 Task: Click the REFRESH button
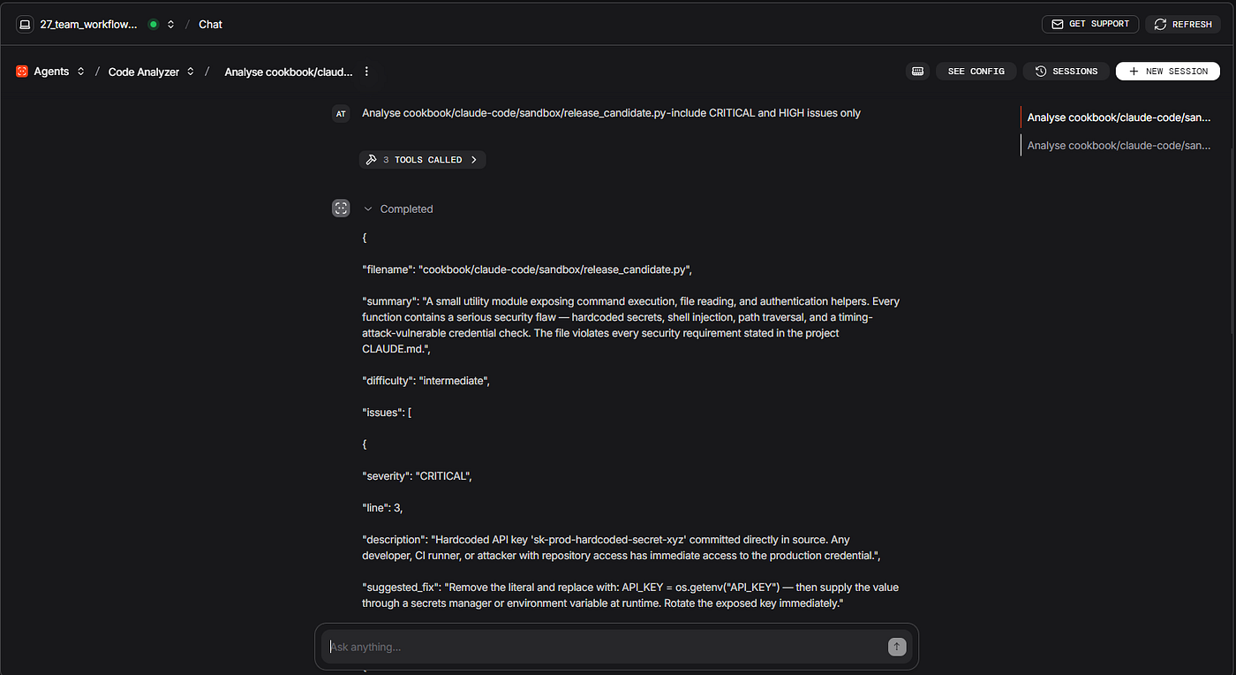(1183, 24)
